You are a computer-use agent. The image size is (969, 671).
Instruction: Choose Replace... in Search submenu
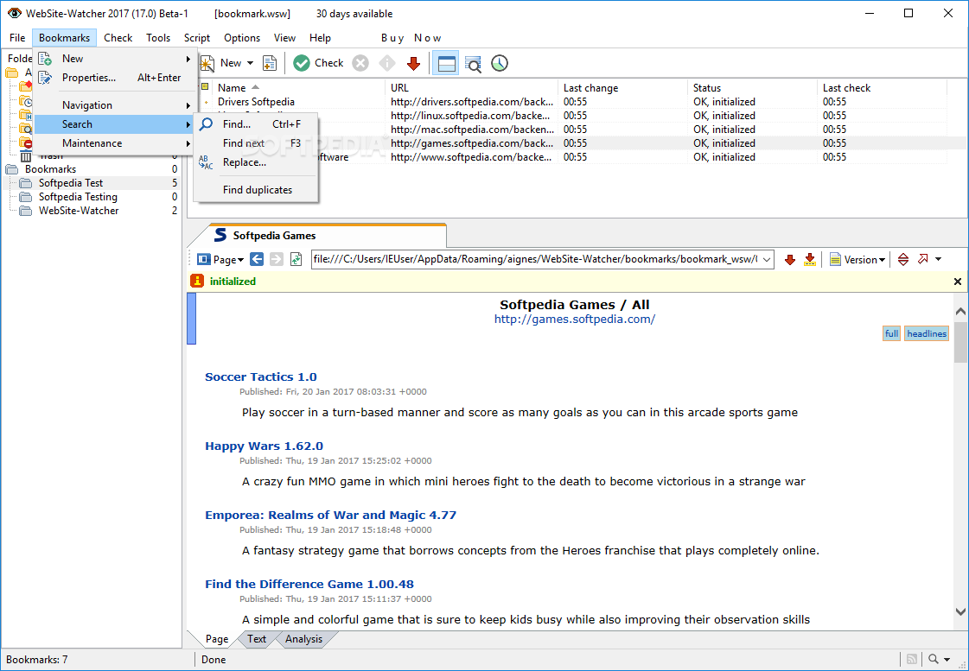[256, 162]
